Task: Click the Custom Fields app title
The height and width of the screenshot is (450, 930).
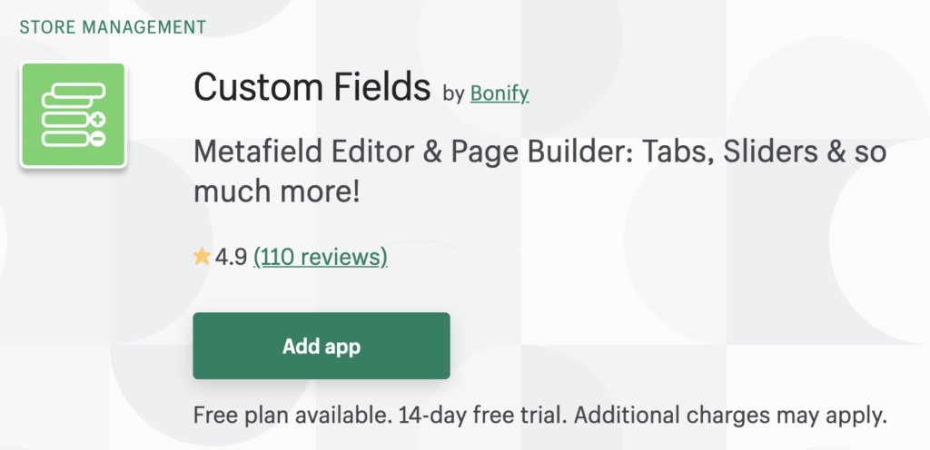Action: 312,88
